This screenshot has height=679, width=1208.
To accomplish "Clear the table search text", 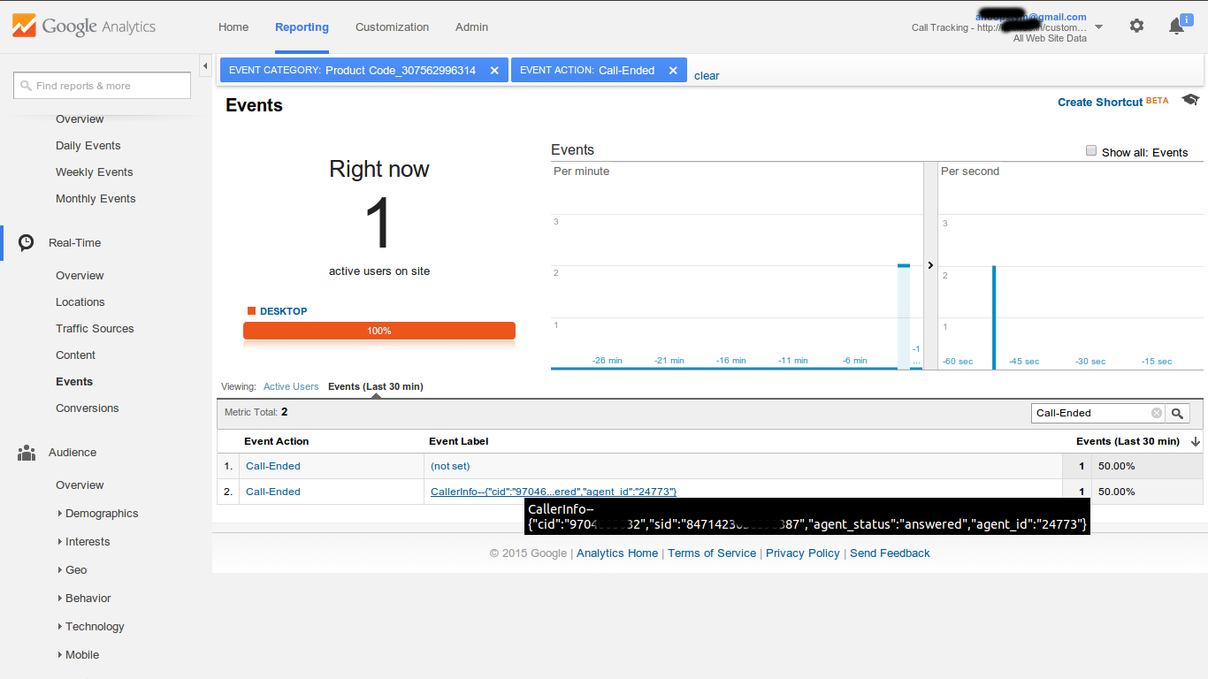I will 1157,413.
